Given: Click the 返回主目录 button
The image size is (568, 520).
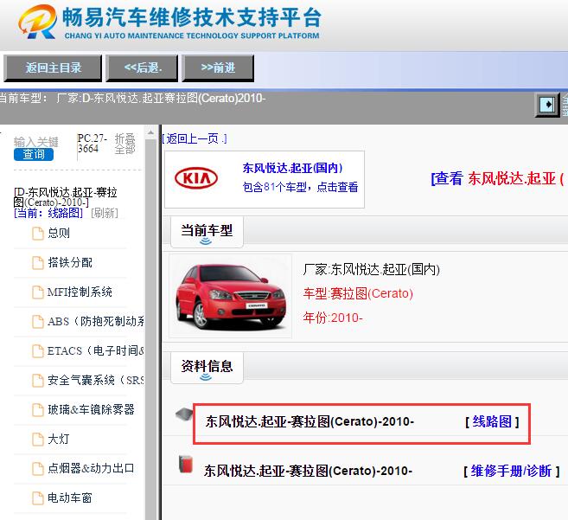Looking at the screenshot, I should click(53, 68).
